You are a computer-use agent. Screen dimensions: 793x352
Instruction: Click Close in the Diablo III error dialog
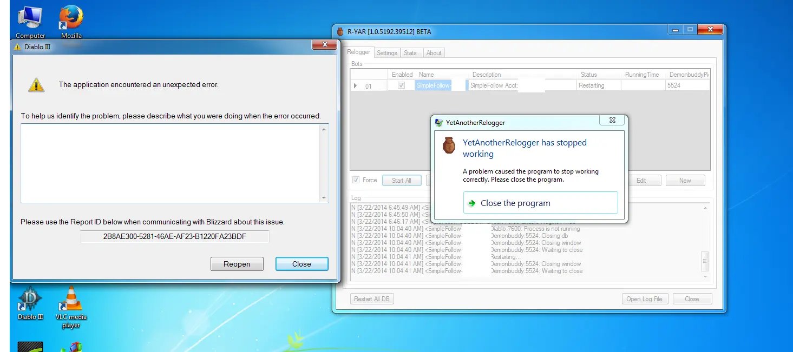(x=302, y=264)
